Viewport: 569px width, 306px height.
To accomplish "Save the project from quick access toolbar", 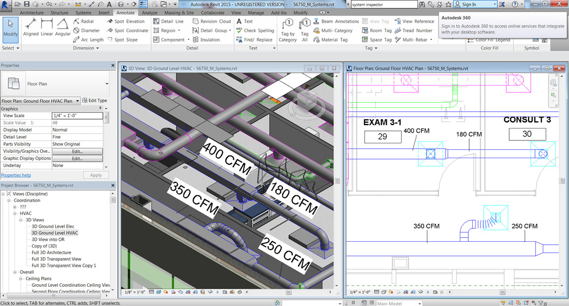I will (x=27, y=4).
